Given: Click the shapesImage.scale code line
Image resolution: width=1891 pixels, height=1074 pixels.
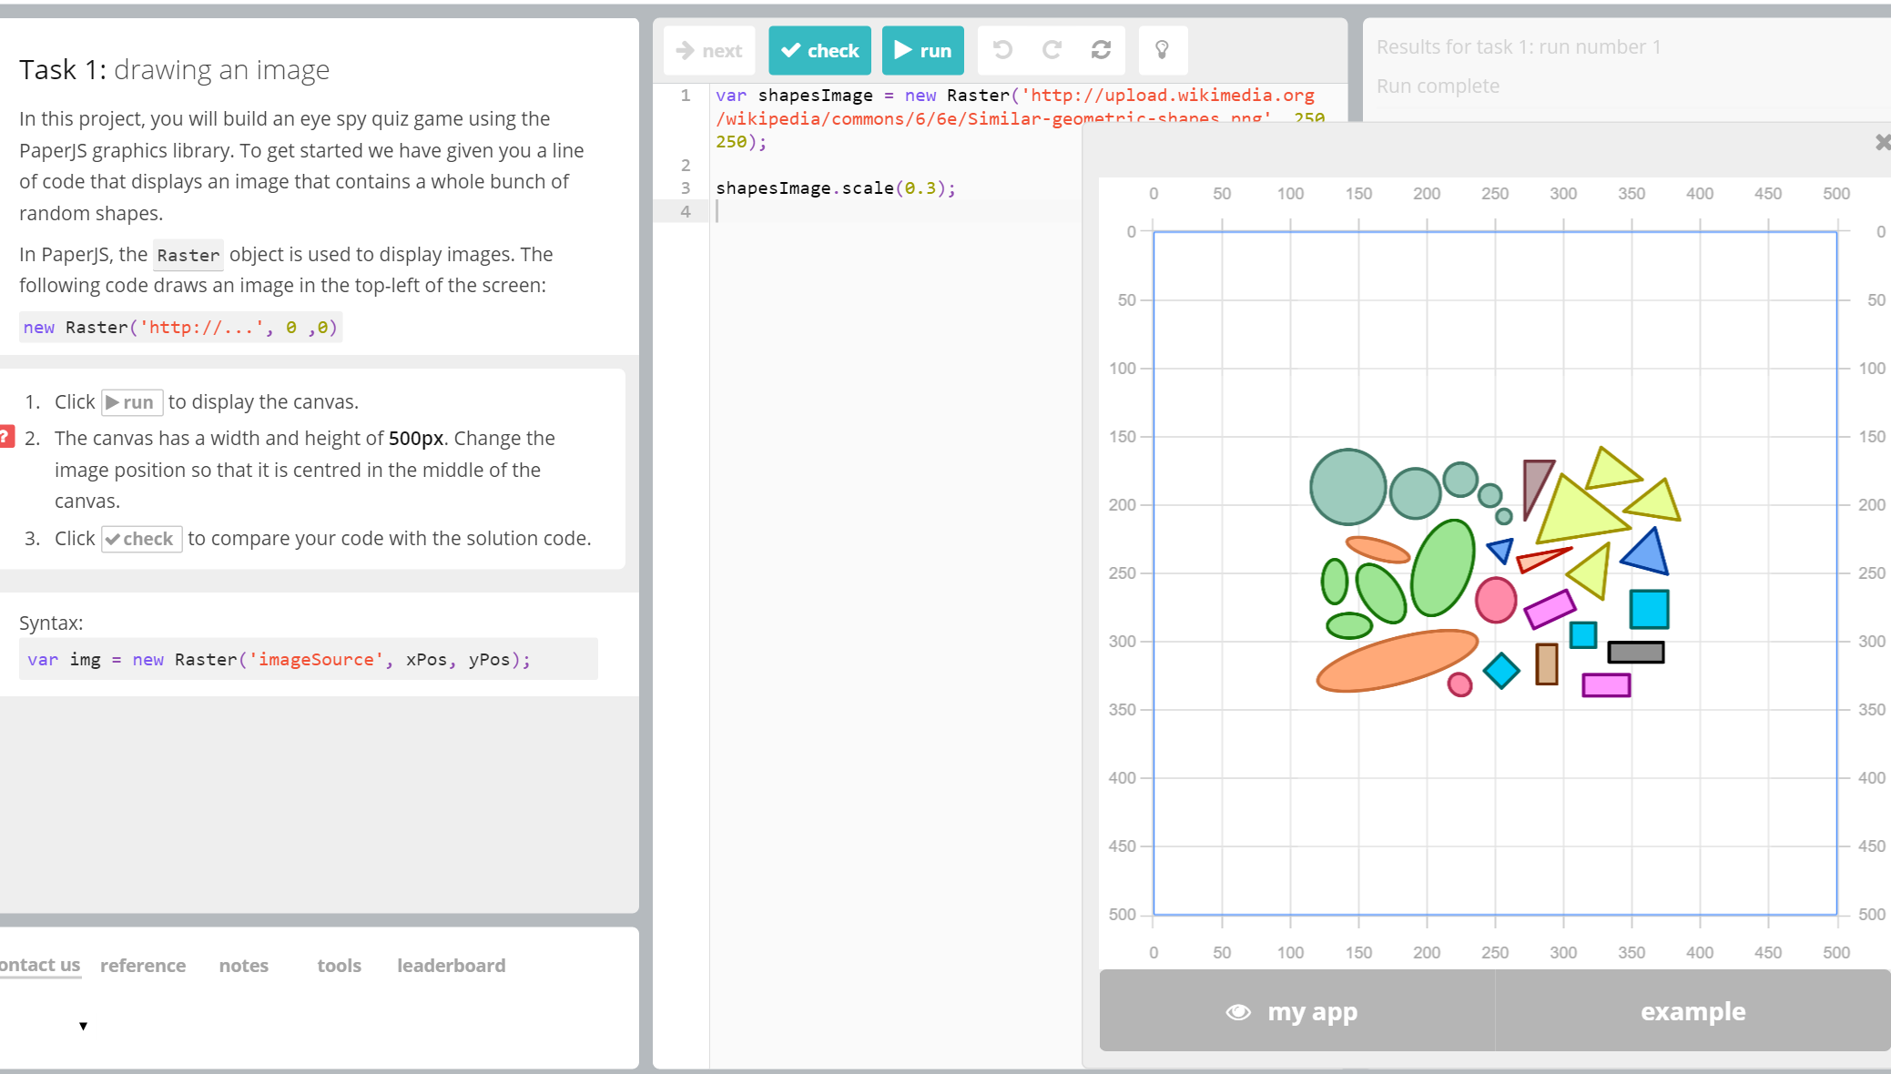Looking at the screenshot, I should [x=835, y=188].
